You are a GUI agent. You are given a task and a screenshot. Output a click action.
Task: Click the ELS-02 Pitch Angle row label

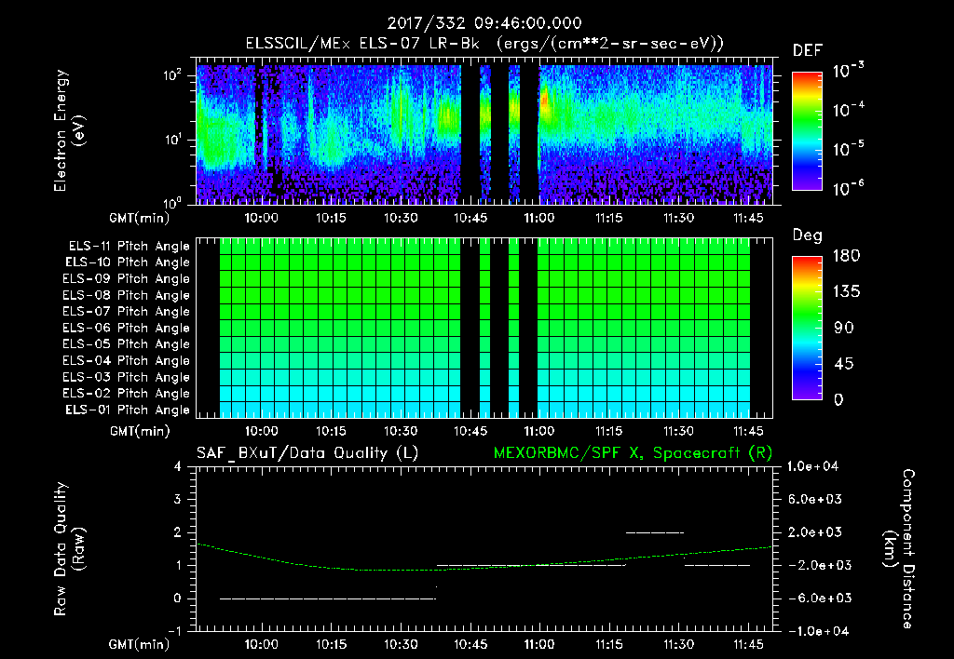[126, 394]
